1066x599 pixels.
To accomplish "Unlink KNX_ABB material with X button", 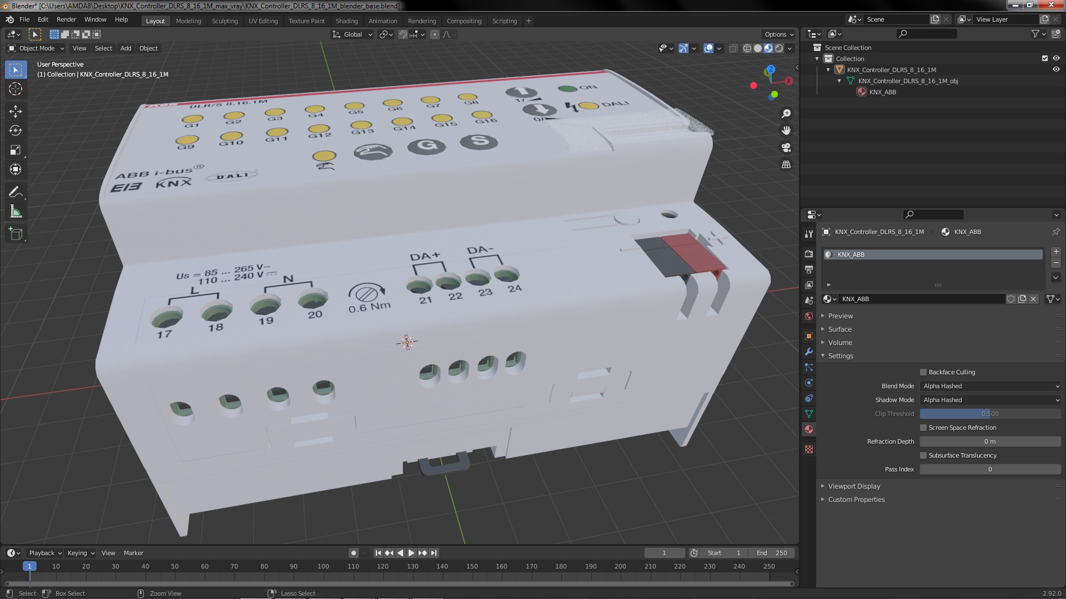I will click(1033, 299).
